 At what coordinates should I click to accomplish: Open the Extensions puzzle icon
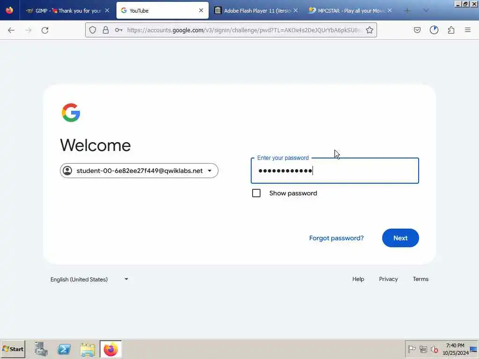point(451,30)
